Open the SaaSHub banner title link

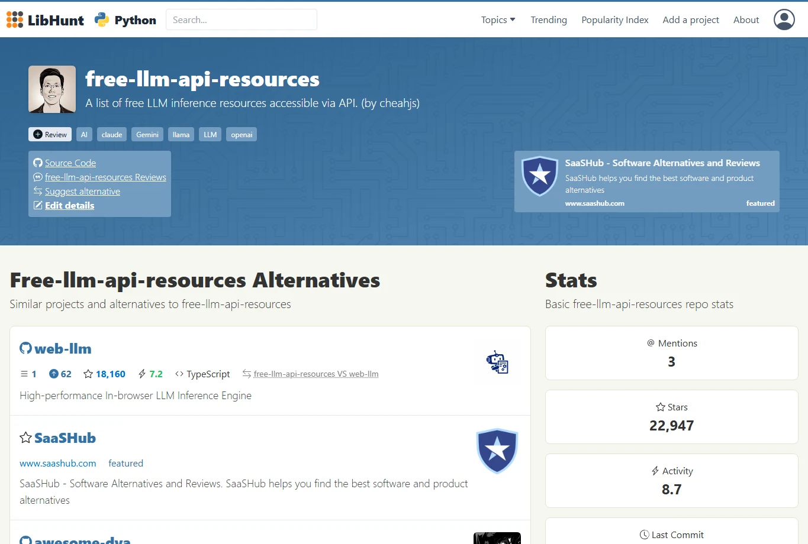point(662,163)
